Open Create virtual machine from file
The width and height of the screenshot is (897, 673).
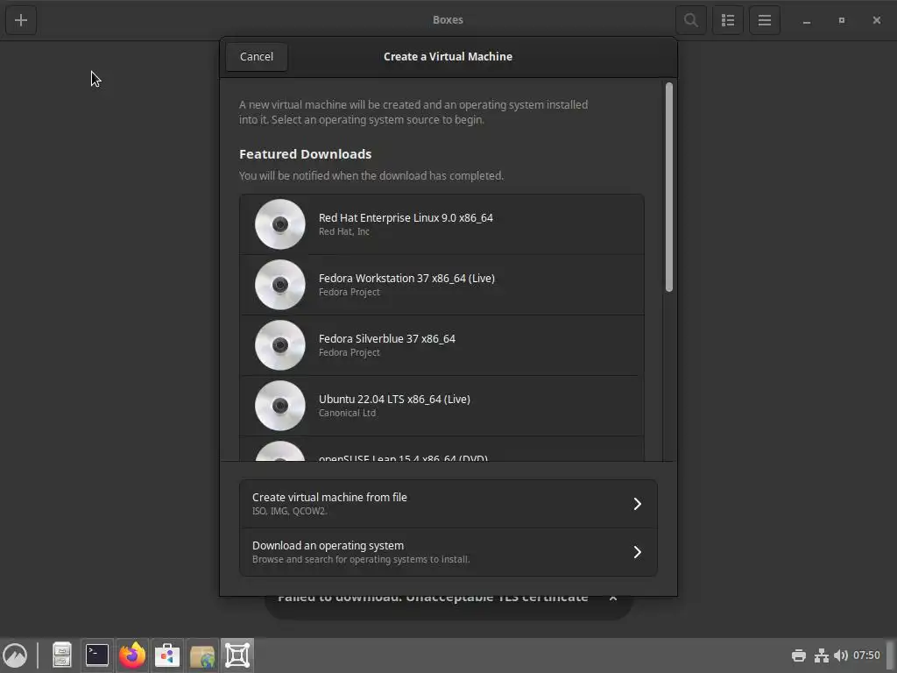coord(448,504)
